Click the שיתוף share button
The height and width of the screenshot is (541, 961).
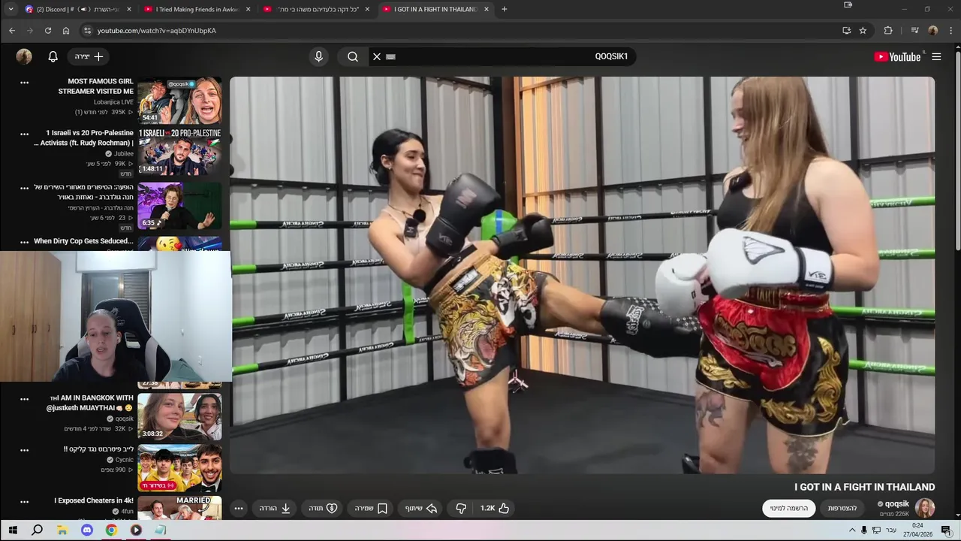click(x=421, y=508)
